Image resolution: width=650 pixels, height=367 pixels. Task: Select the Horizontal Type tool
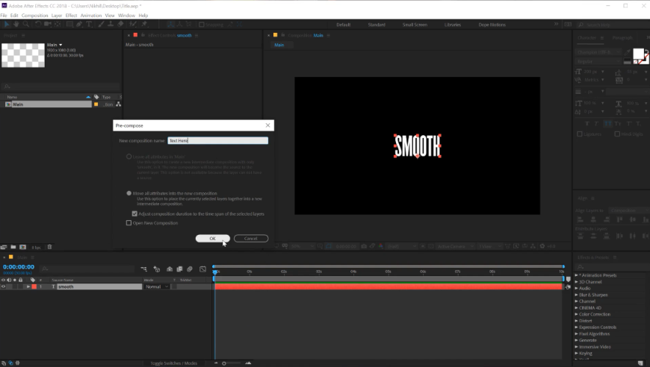(x=89, y=25)
